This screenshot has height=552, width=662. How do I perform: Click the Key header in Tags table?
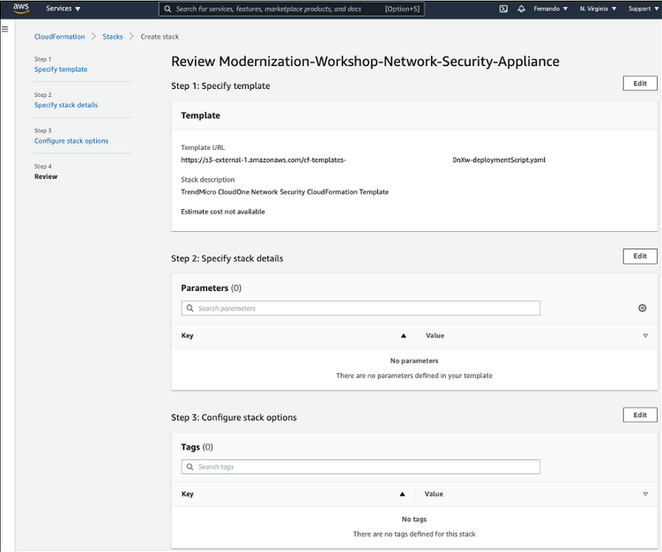[188, 494]
